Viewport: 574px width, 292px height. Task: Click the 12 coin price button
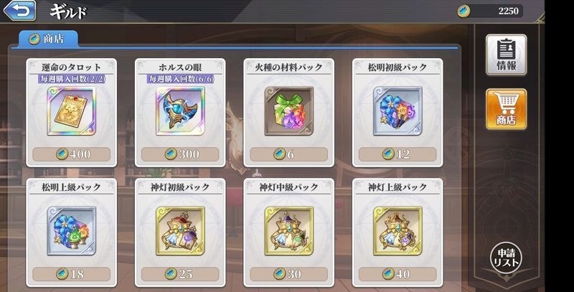click(x=397, y=154)
